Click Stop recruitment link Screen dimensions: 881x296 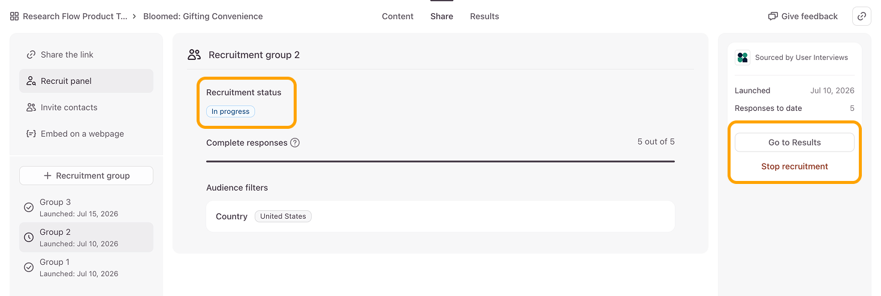pyautogui.click(x=795, y=167)
